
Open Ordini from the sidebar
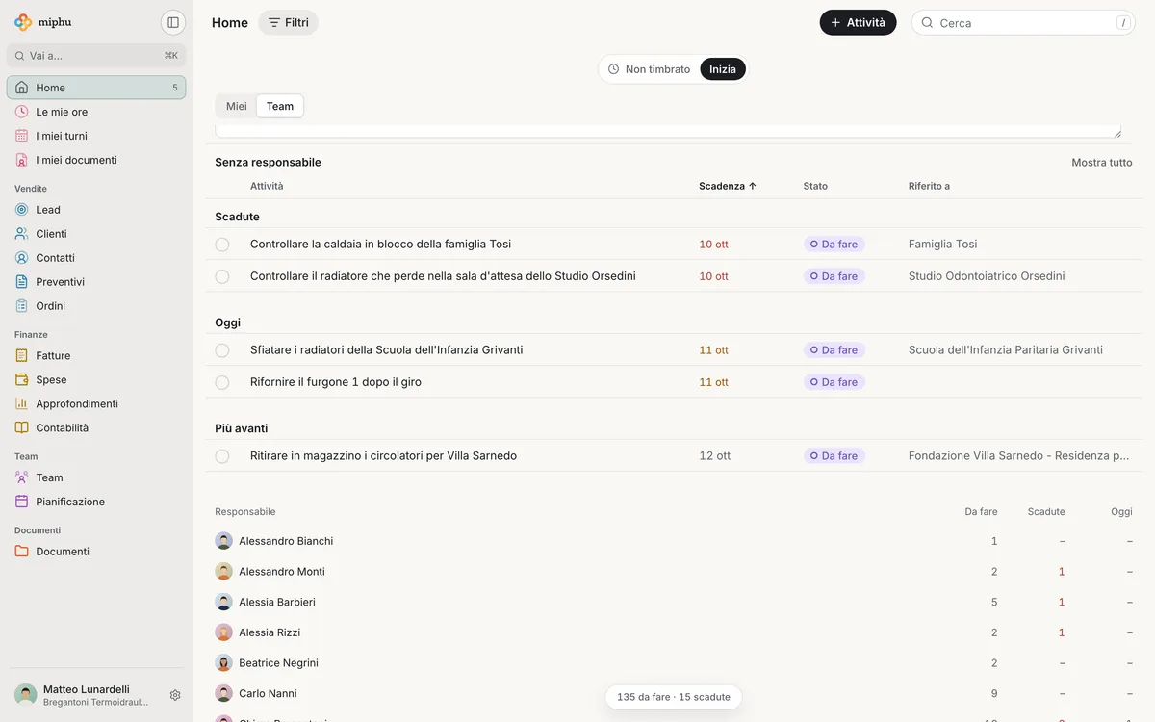point(96,306)
